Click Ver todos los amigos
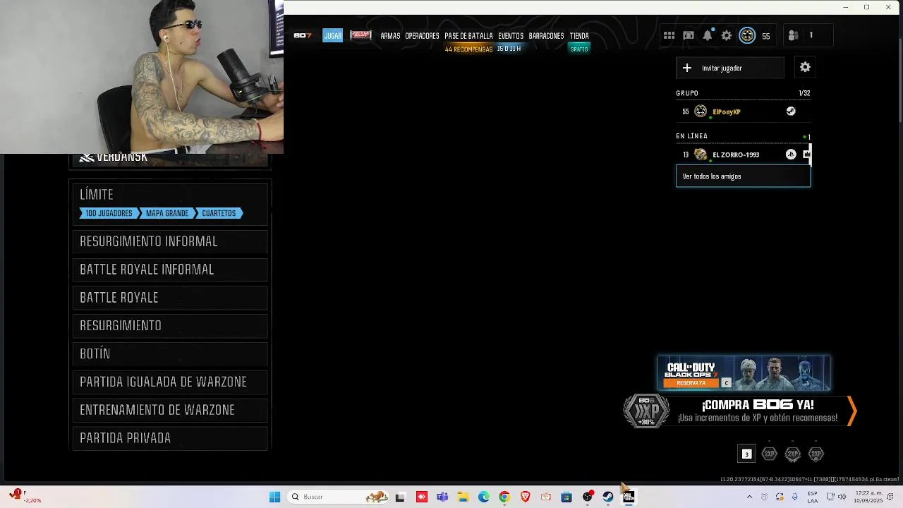903x508 pixels. point(743,176)
